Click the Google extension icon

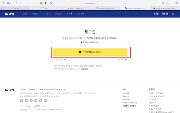click(x=51, y=3)
